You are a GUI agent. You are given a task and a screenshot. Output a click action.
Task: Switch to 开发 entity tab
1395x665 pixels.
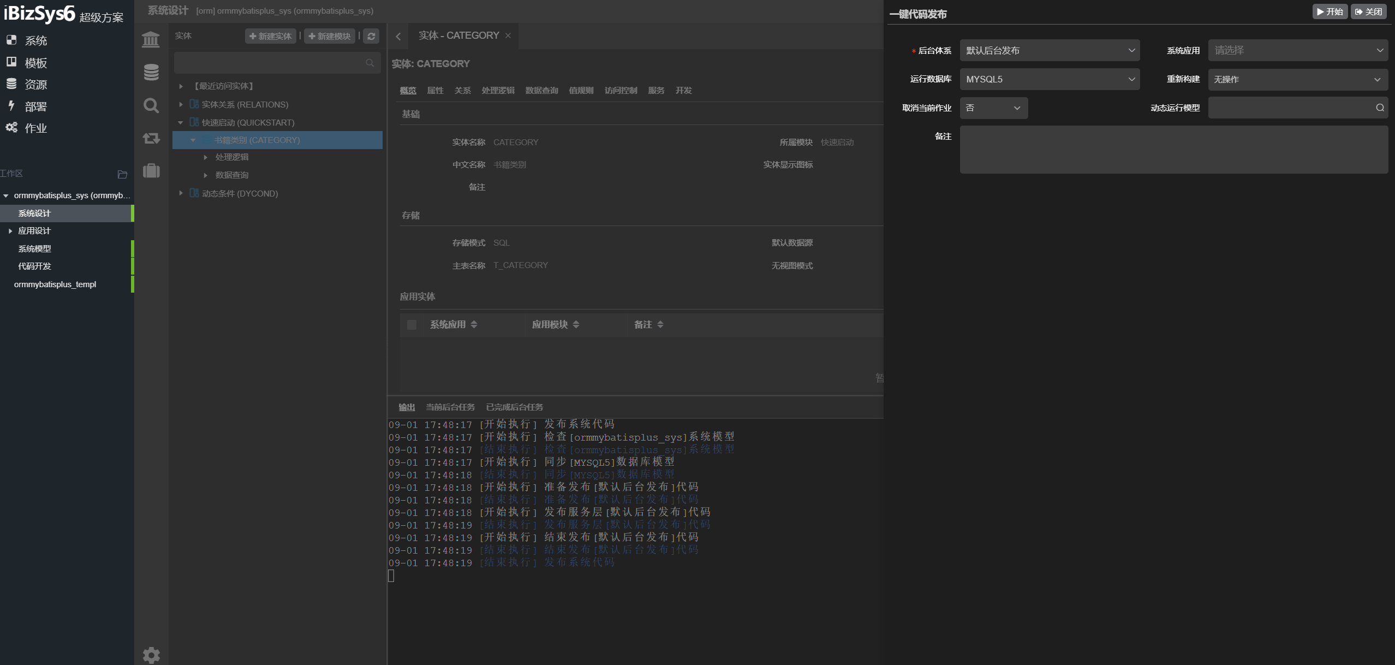[x=683, y=91]
